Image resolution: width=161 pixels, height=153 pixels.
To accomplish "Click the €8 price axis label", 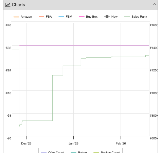I will (x=9, y=116).
